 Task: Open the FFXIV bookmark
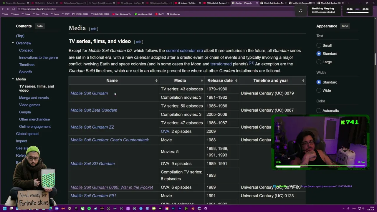[x=66, y=14]
